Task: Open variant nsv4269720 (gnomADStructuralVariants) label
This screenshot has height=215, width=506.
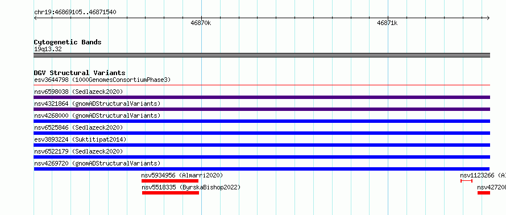Action: 97,163
